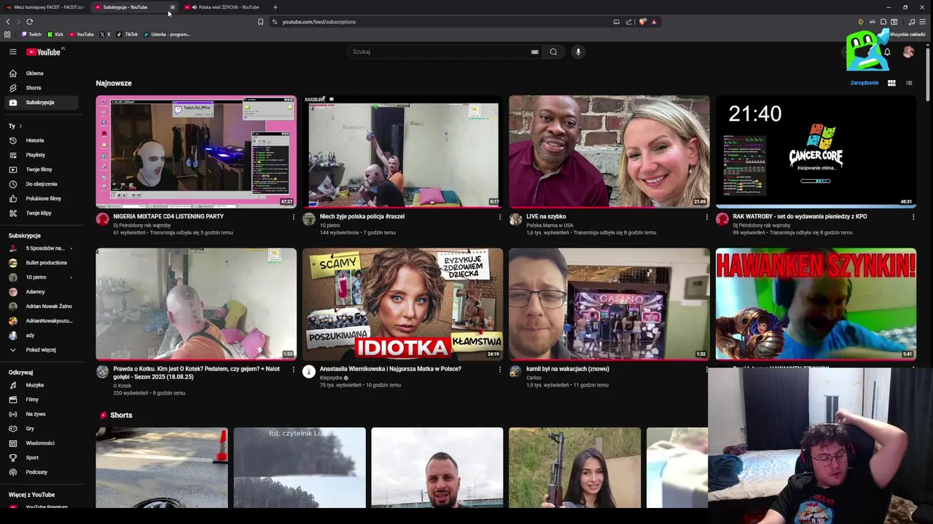Close the Subskrypcje YouTube tab
Screen dimensions: 933x524
pyautogui.click(x=172, y=7)
